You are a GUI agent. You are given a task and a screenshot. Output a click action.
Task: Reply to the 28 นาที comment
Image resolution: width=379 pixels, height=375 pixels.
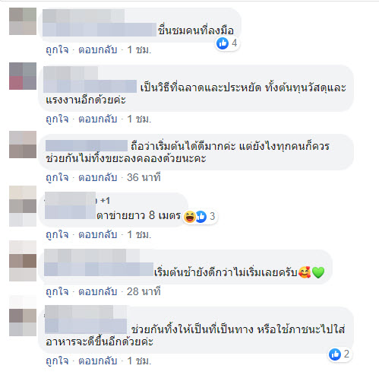[98, 291]
